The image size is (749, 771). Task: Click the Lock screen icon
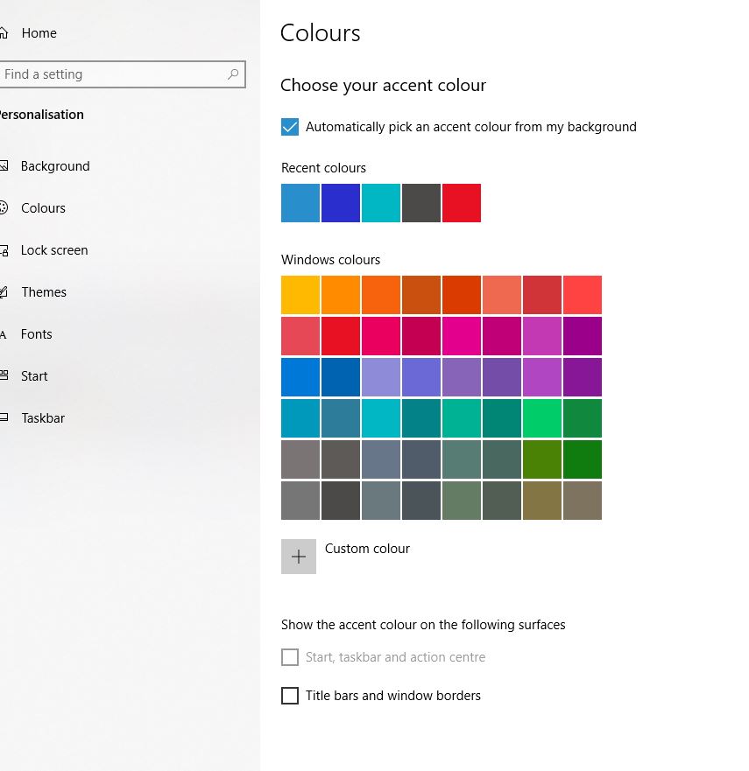pos(4,250)
